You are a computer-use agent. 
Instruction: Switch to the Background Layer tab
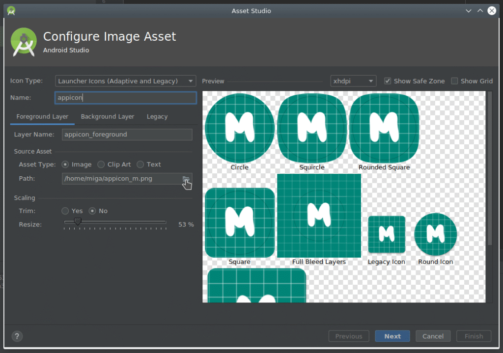click(108, 117)
